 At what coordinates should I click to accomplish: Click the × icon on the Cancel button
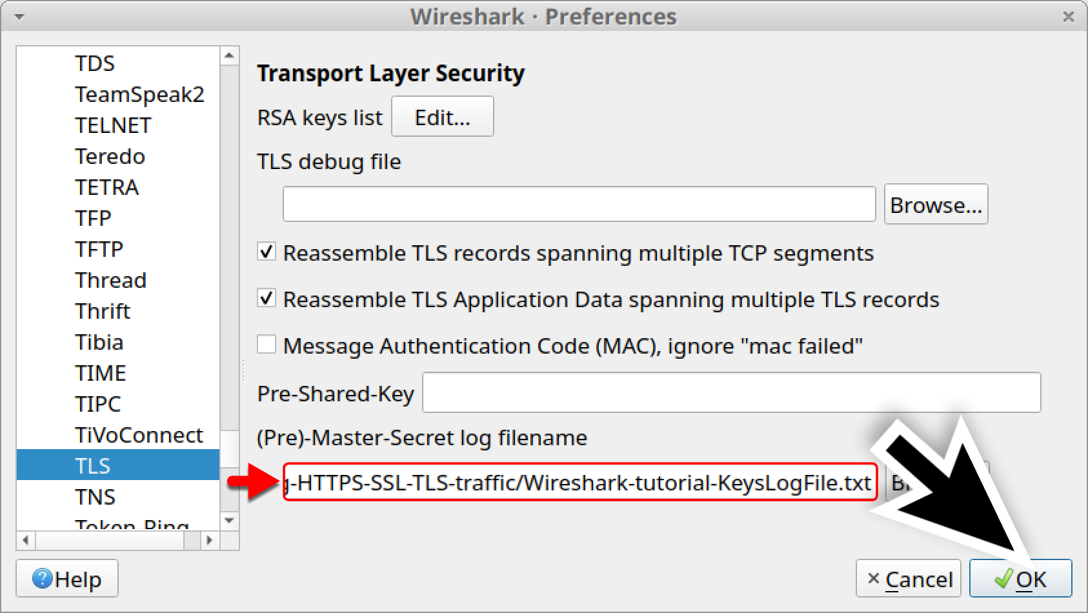point(874,579)
